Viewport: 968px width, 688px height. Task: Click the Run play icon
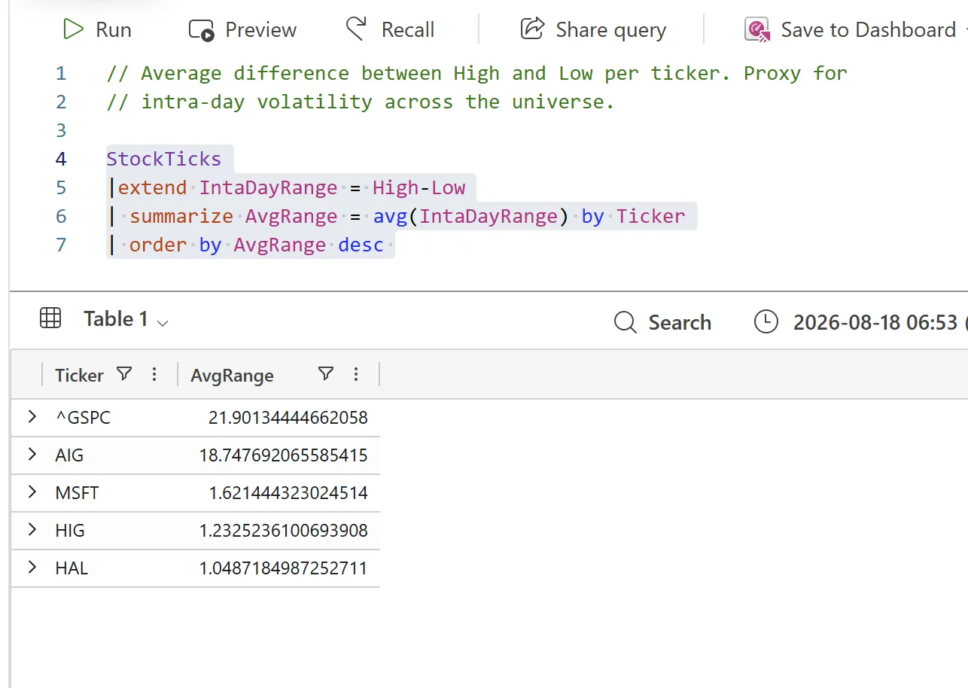[73, 30]
